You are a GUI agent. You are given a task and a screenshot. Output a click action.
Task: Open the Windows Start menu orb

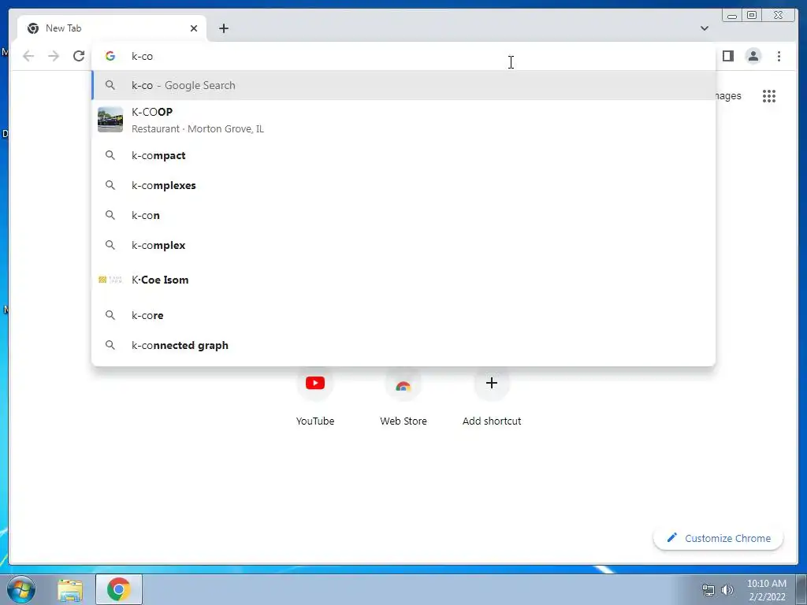(21, 589)
